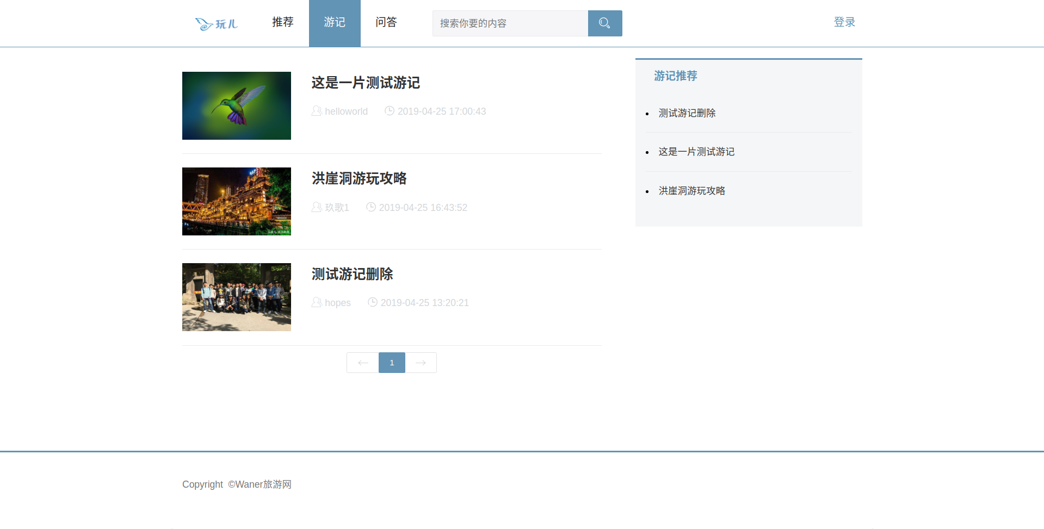Go to previous page with left arrow
The image size is (1044, 529).
coord(363,363)
